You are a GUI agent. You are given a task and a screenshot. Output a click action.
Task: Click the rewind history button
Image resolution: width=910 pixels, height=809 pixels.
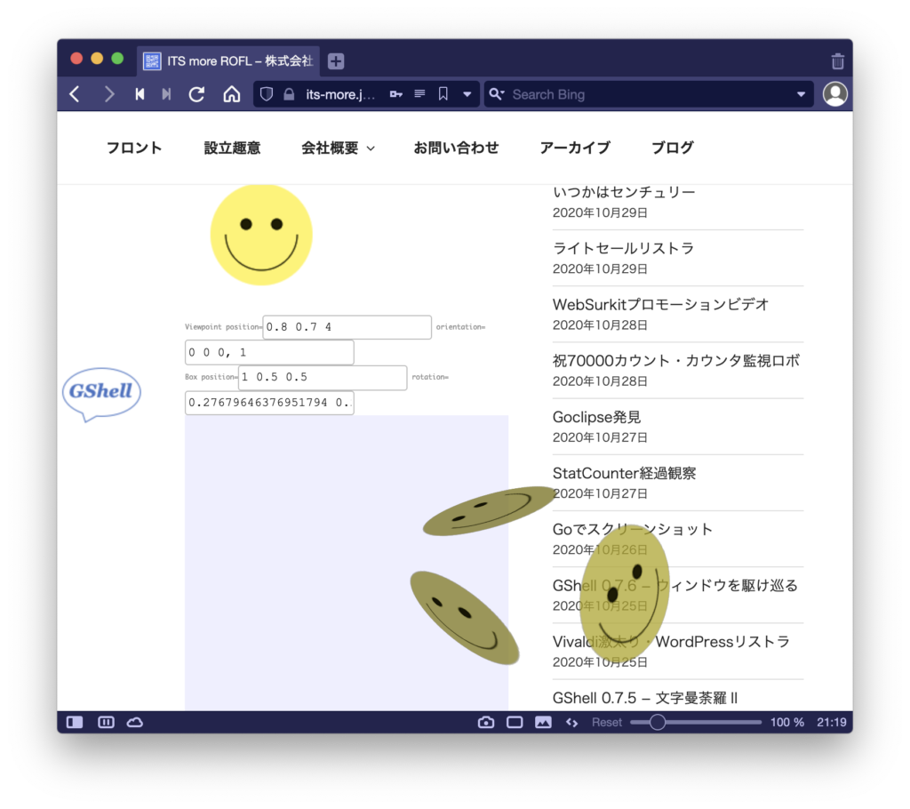[140, 94]
